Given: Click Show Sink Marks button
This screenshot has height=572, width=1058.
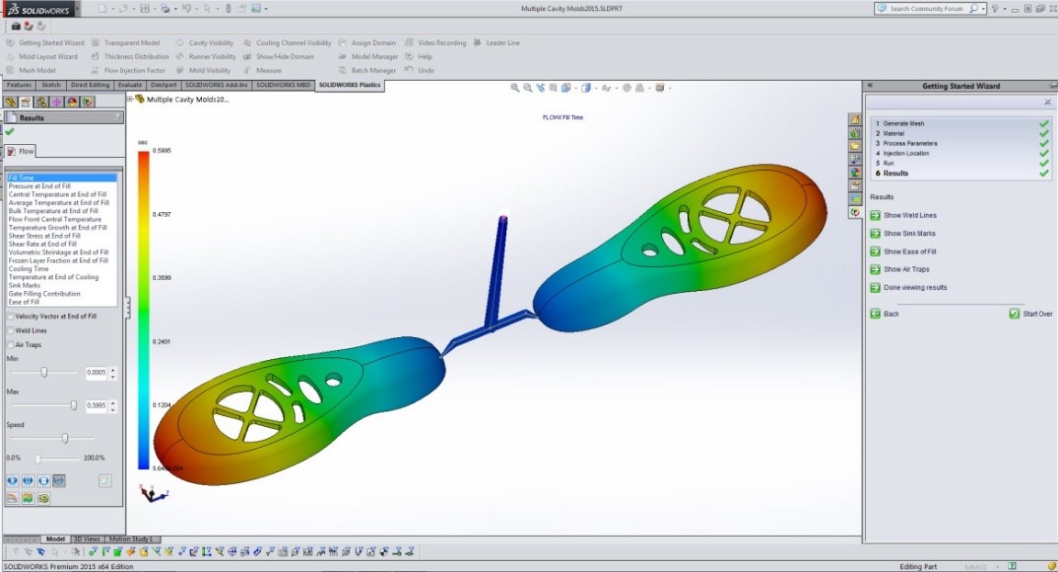Looking at the screenshot, I should 903,233.
